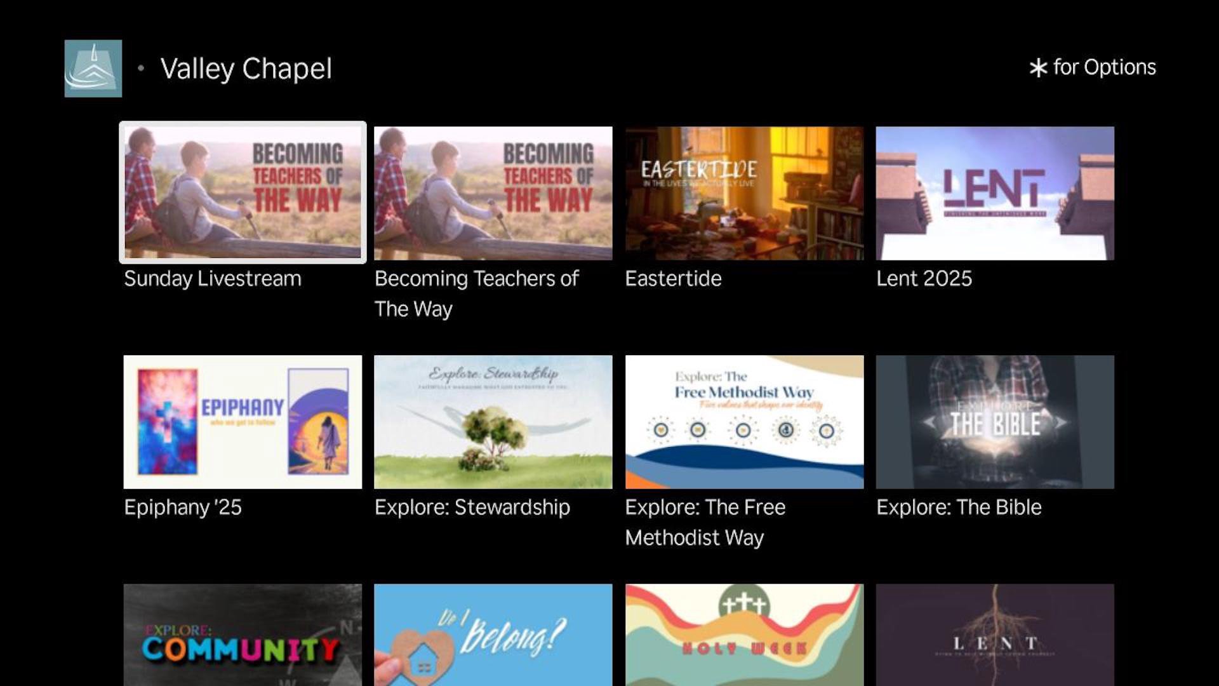Select the Holy Week thumbnail
Viewport: 1219px width, 686px height.
[744, 635]
